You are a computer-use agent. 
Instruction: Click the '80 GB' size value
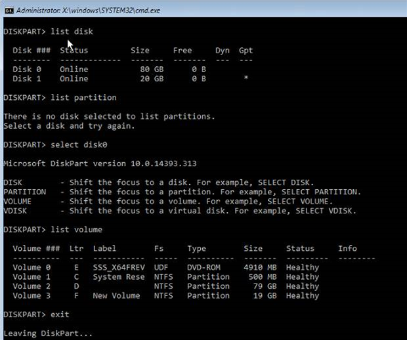coord(152,70)
